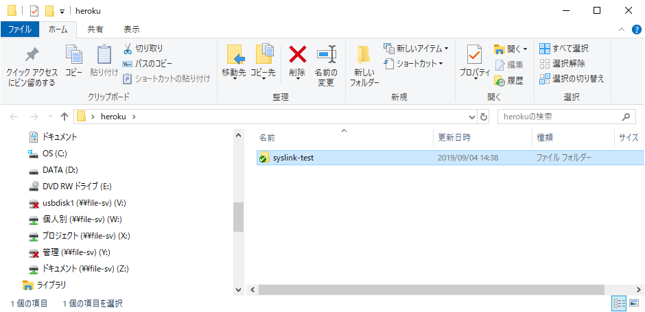This screenshot has width=645, height=312.
Task: Click Forward navigation arrow
Action: point(34,117)
